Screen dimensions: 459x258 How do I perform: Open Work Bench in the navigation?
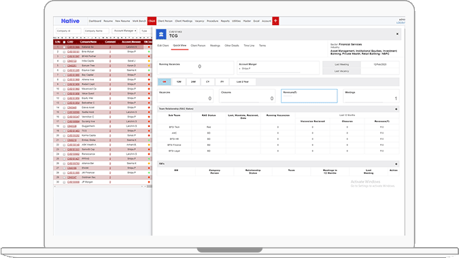(x=139, y=21)
